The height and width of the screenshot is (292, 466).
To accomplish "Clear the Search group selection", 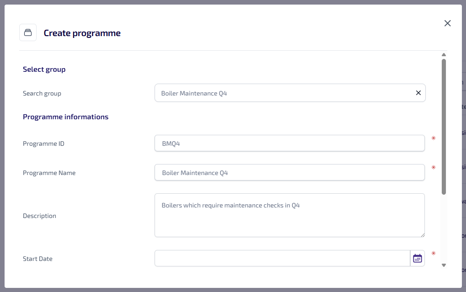I will pos(418,93).
